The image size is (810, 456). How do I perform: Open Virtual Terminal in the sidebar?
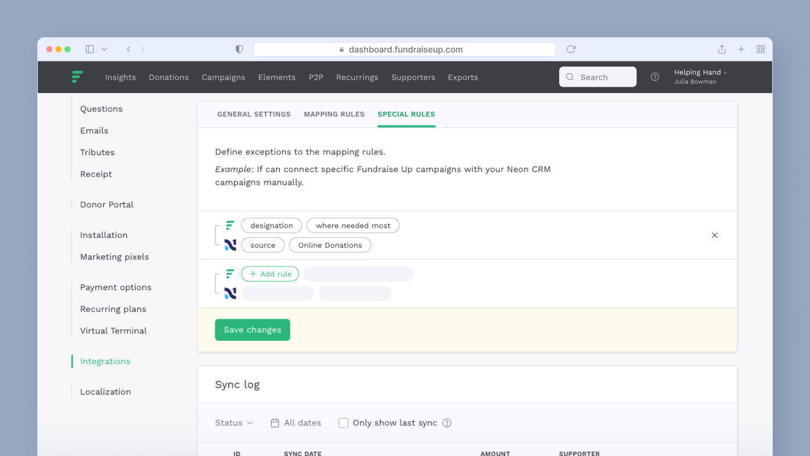tap(113, 331)
